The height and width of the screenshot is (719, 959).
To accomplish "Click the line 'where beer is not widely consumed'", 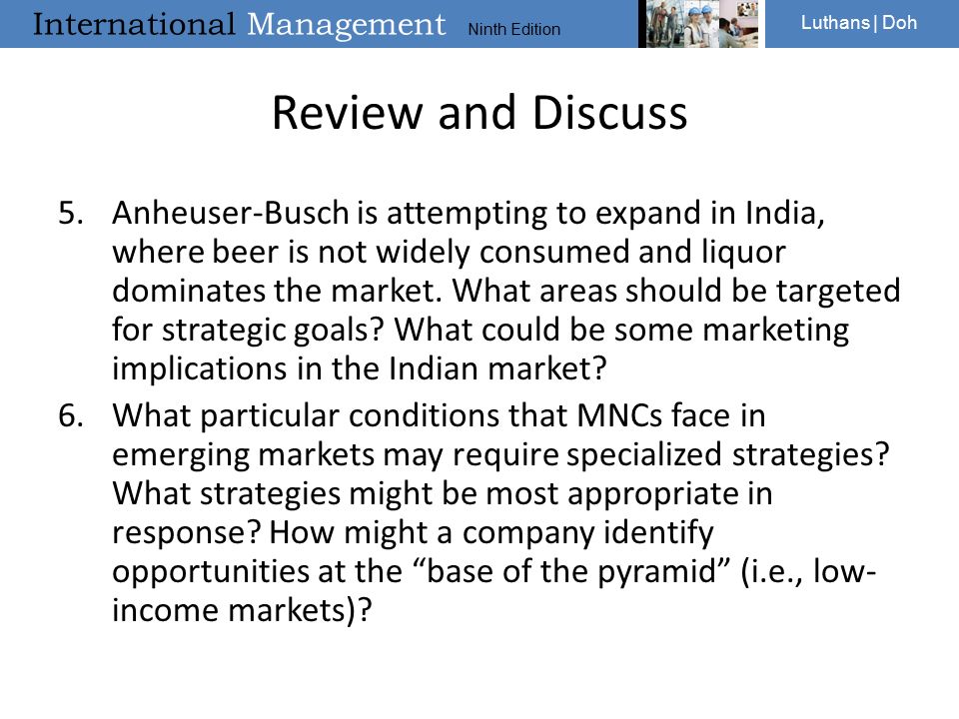I will 449,253.
